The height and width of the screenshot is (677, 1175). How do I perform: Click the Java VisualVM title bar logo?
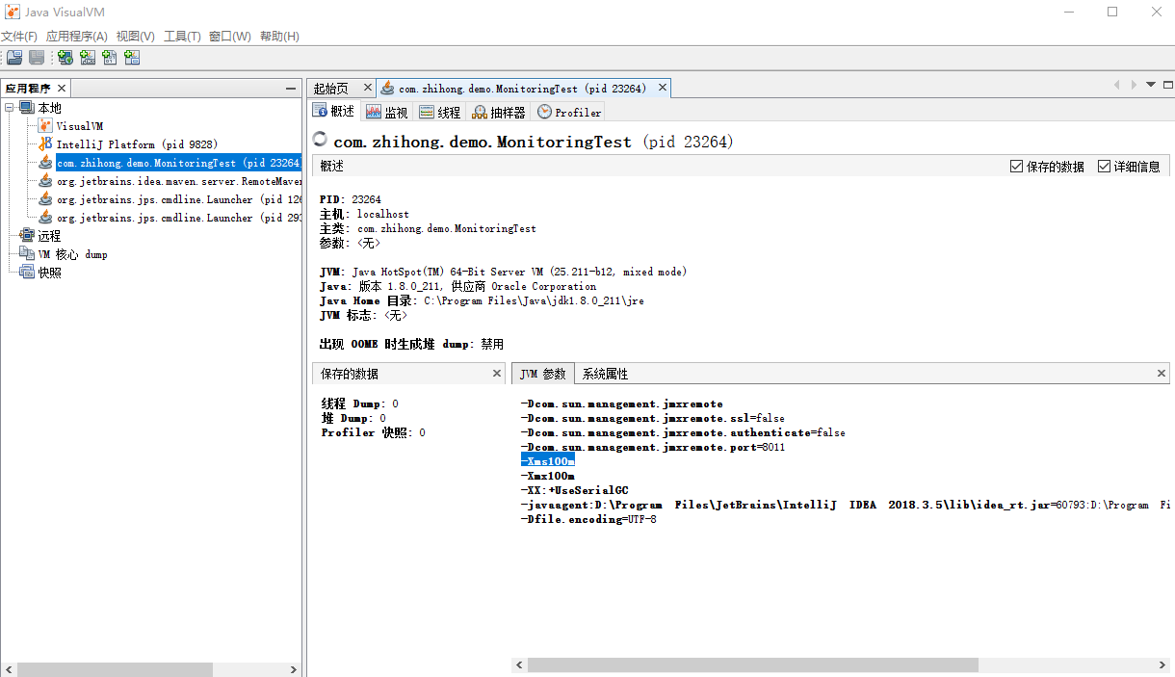pos(13,13)
